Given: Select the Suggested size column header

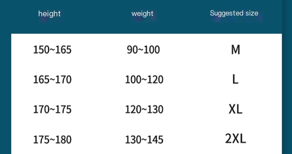Looking at the screenshot, I should pyautogui.click(x=234, y=14).
